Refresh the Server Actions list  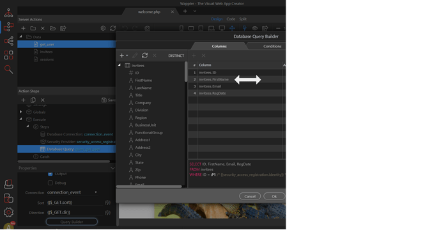pos(112,28)
